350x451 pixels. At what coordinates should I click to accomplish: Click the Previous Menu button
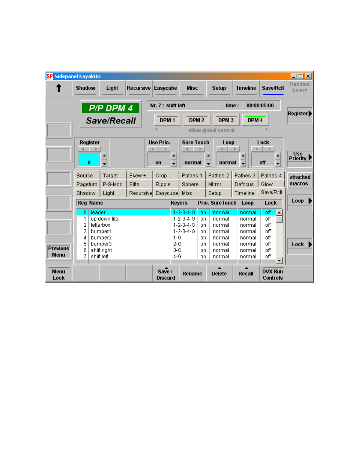pyautogui.click(x=59, y=252)
